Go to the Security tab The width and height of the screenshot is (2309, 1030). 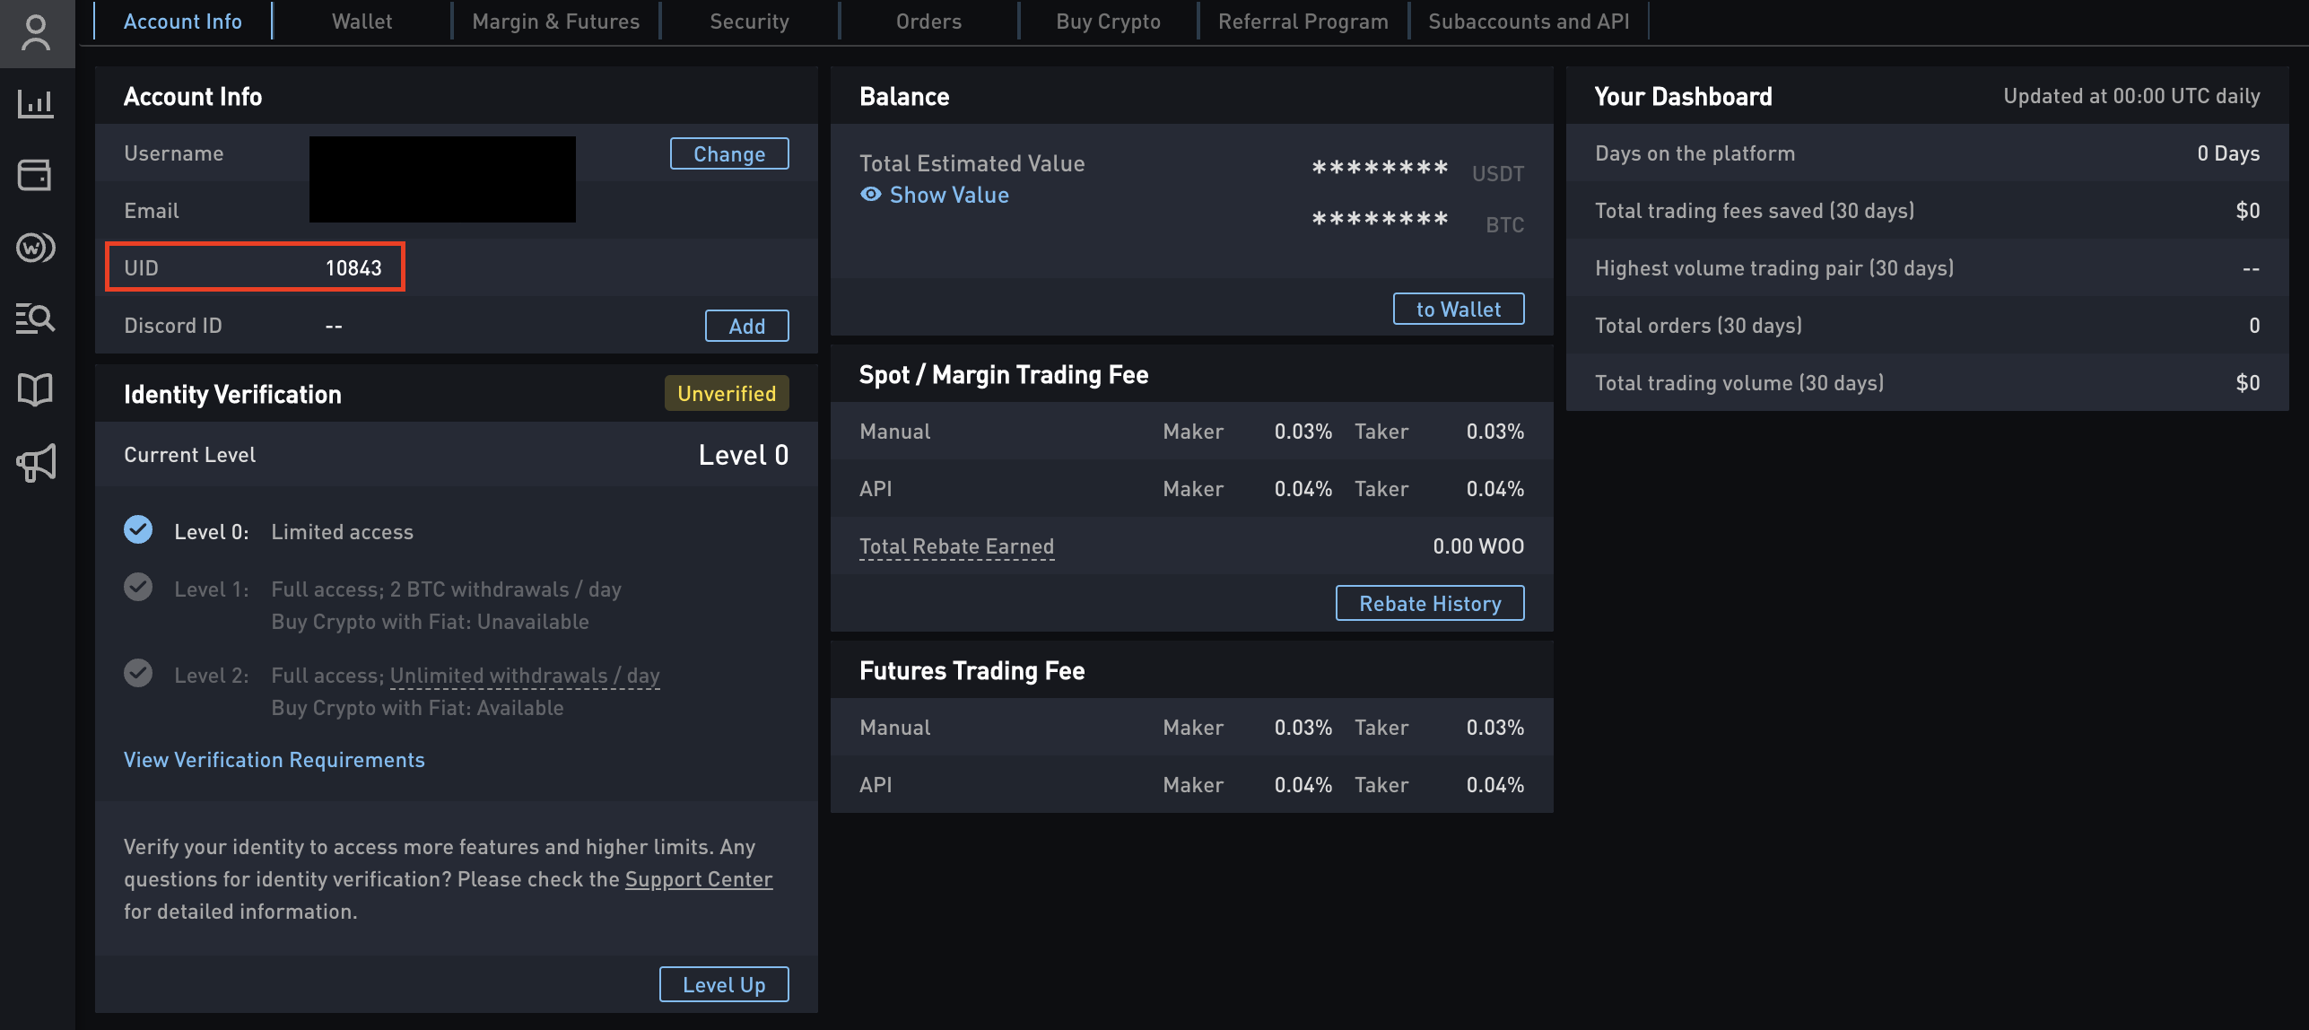750,21
